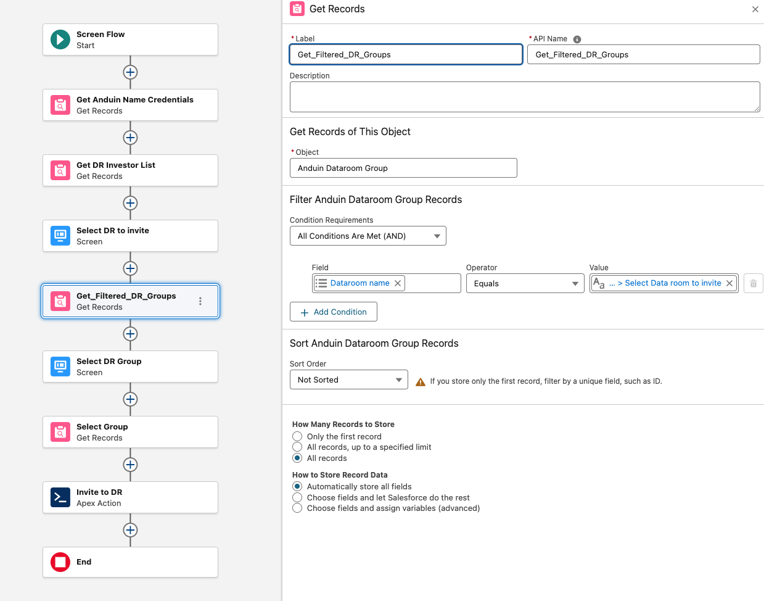Click the Invite to DR Apex Action icon
Viewport: 764px width, 601px height.
[60, 497]
